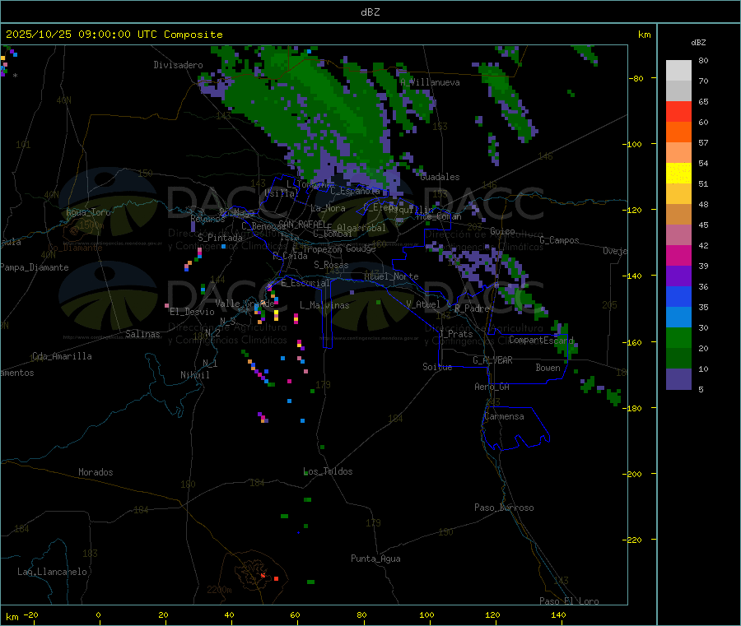
Task: Click the C_Espanola label
Action: pyautogui.click(x=355, y=191)
